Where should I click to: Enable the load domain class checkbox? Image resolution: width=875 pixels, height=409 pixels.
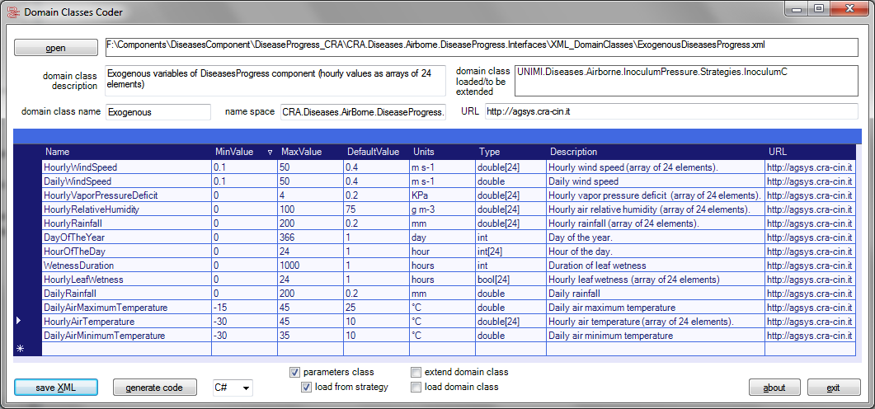[416, 388]
